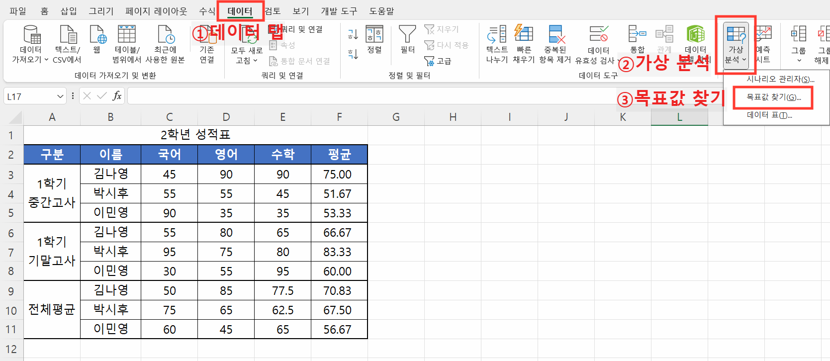Select cell with value 83.33
This screenshot has width=830, height=361.
339,252
